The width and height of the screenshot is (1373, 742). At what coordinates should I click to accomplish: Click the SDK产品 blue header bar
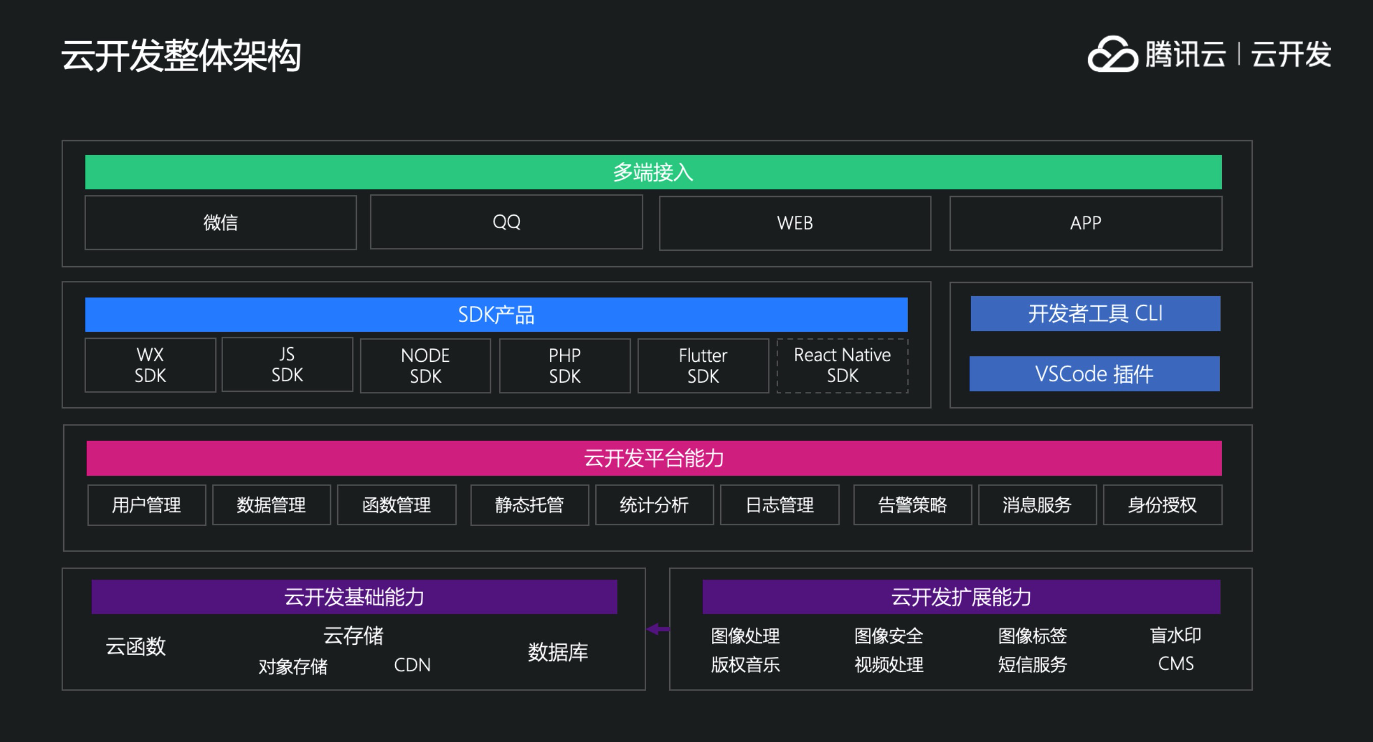click(x=496, y=315)
